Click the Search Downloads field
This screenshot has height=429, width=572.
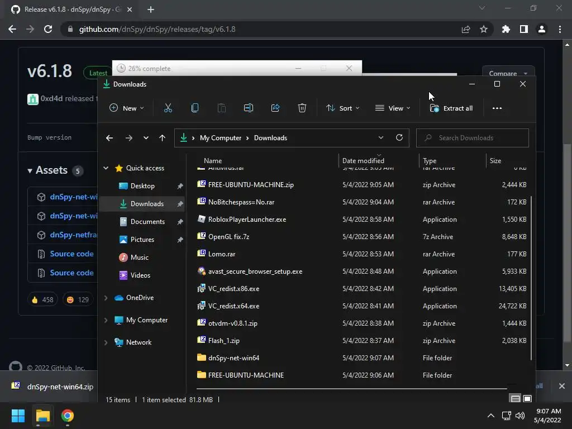473,138
